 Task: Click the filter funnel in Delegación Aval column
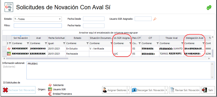(x=203, y=43)
